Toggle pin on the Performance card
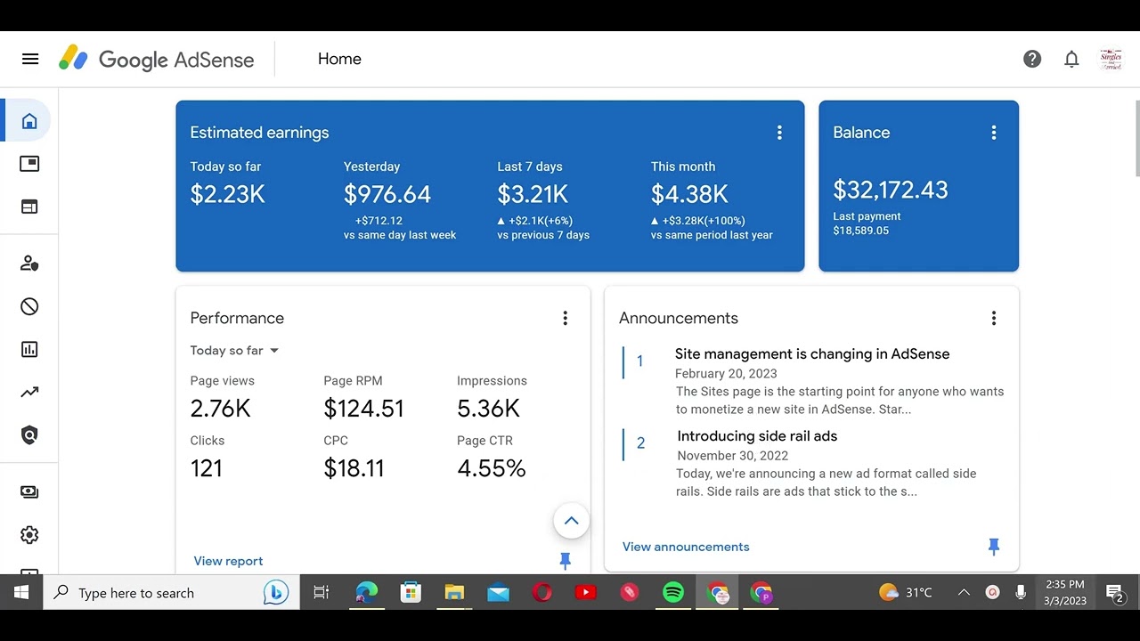The width and height of the screenshot is (1140, 641). 565,561
